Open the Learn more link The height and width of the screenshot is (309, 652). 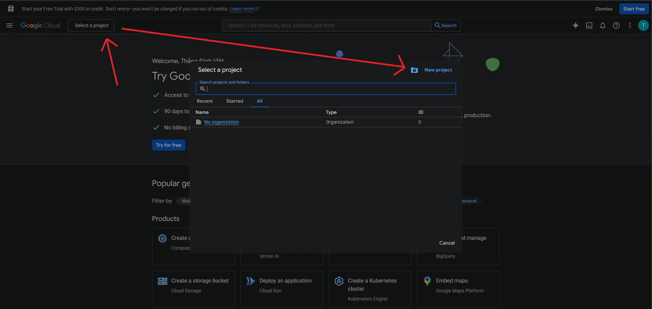pos(244,9)
